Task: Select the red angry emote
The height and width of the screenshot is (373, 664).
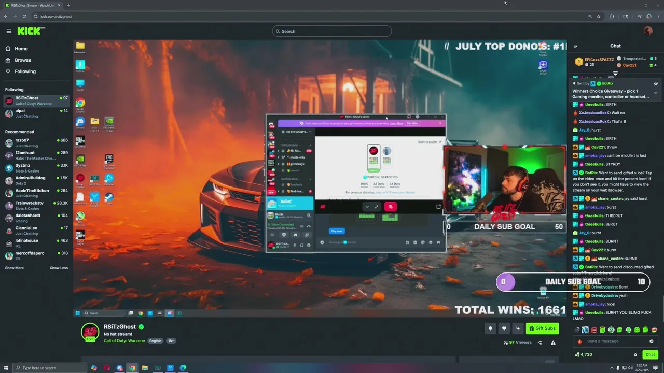Action: [x=594, y=330]
